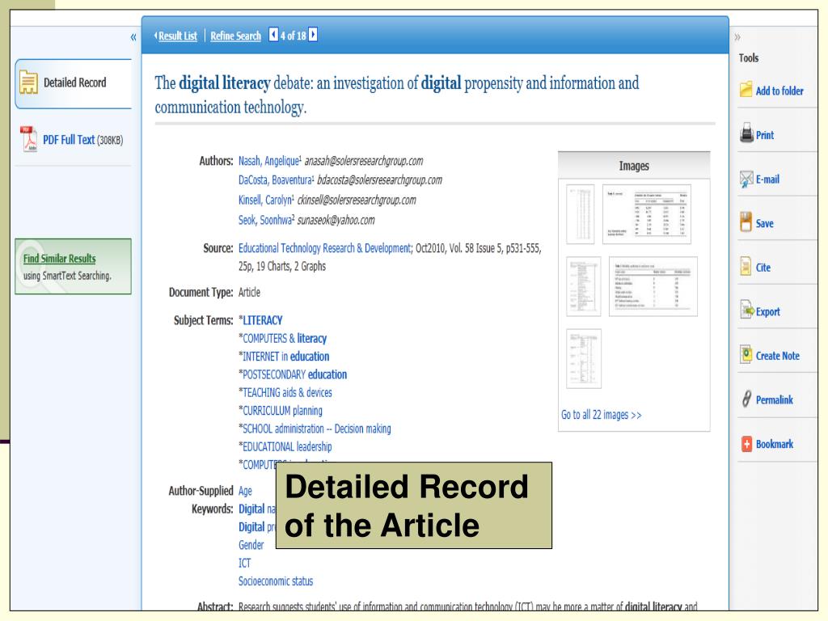Click the Save floppy disk icon

click(x=746, y=222)
